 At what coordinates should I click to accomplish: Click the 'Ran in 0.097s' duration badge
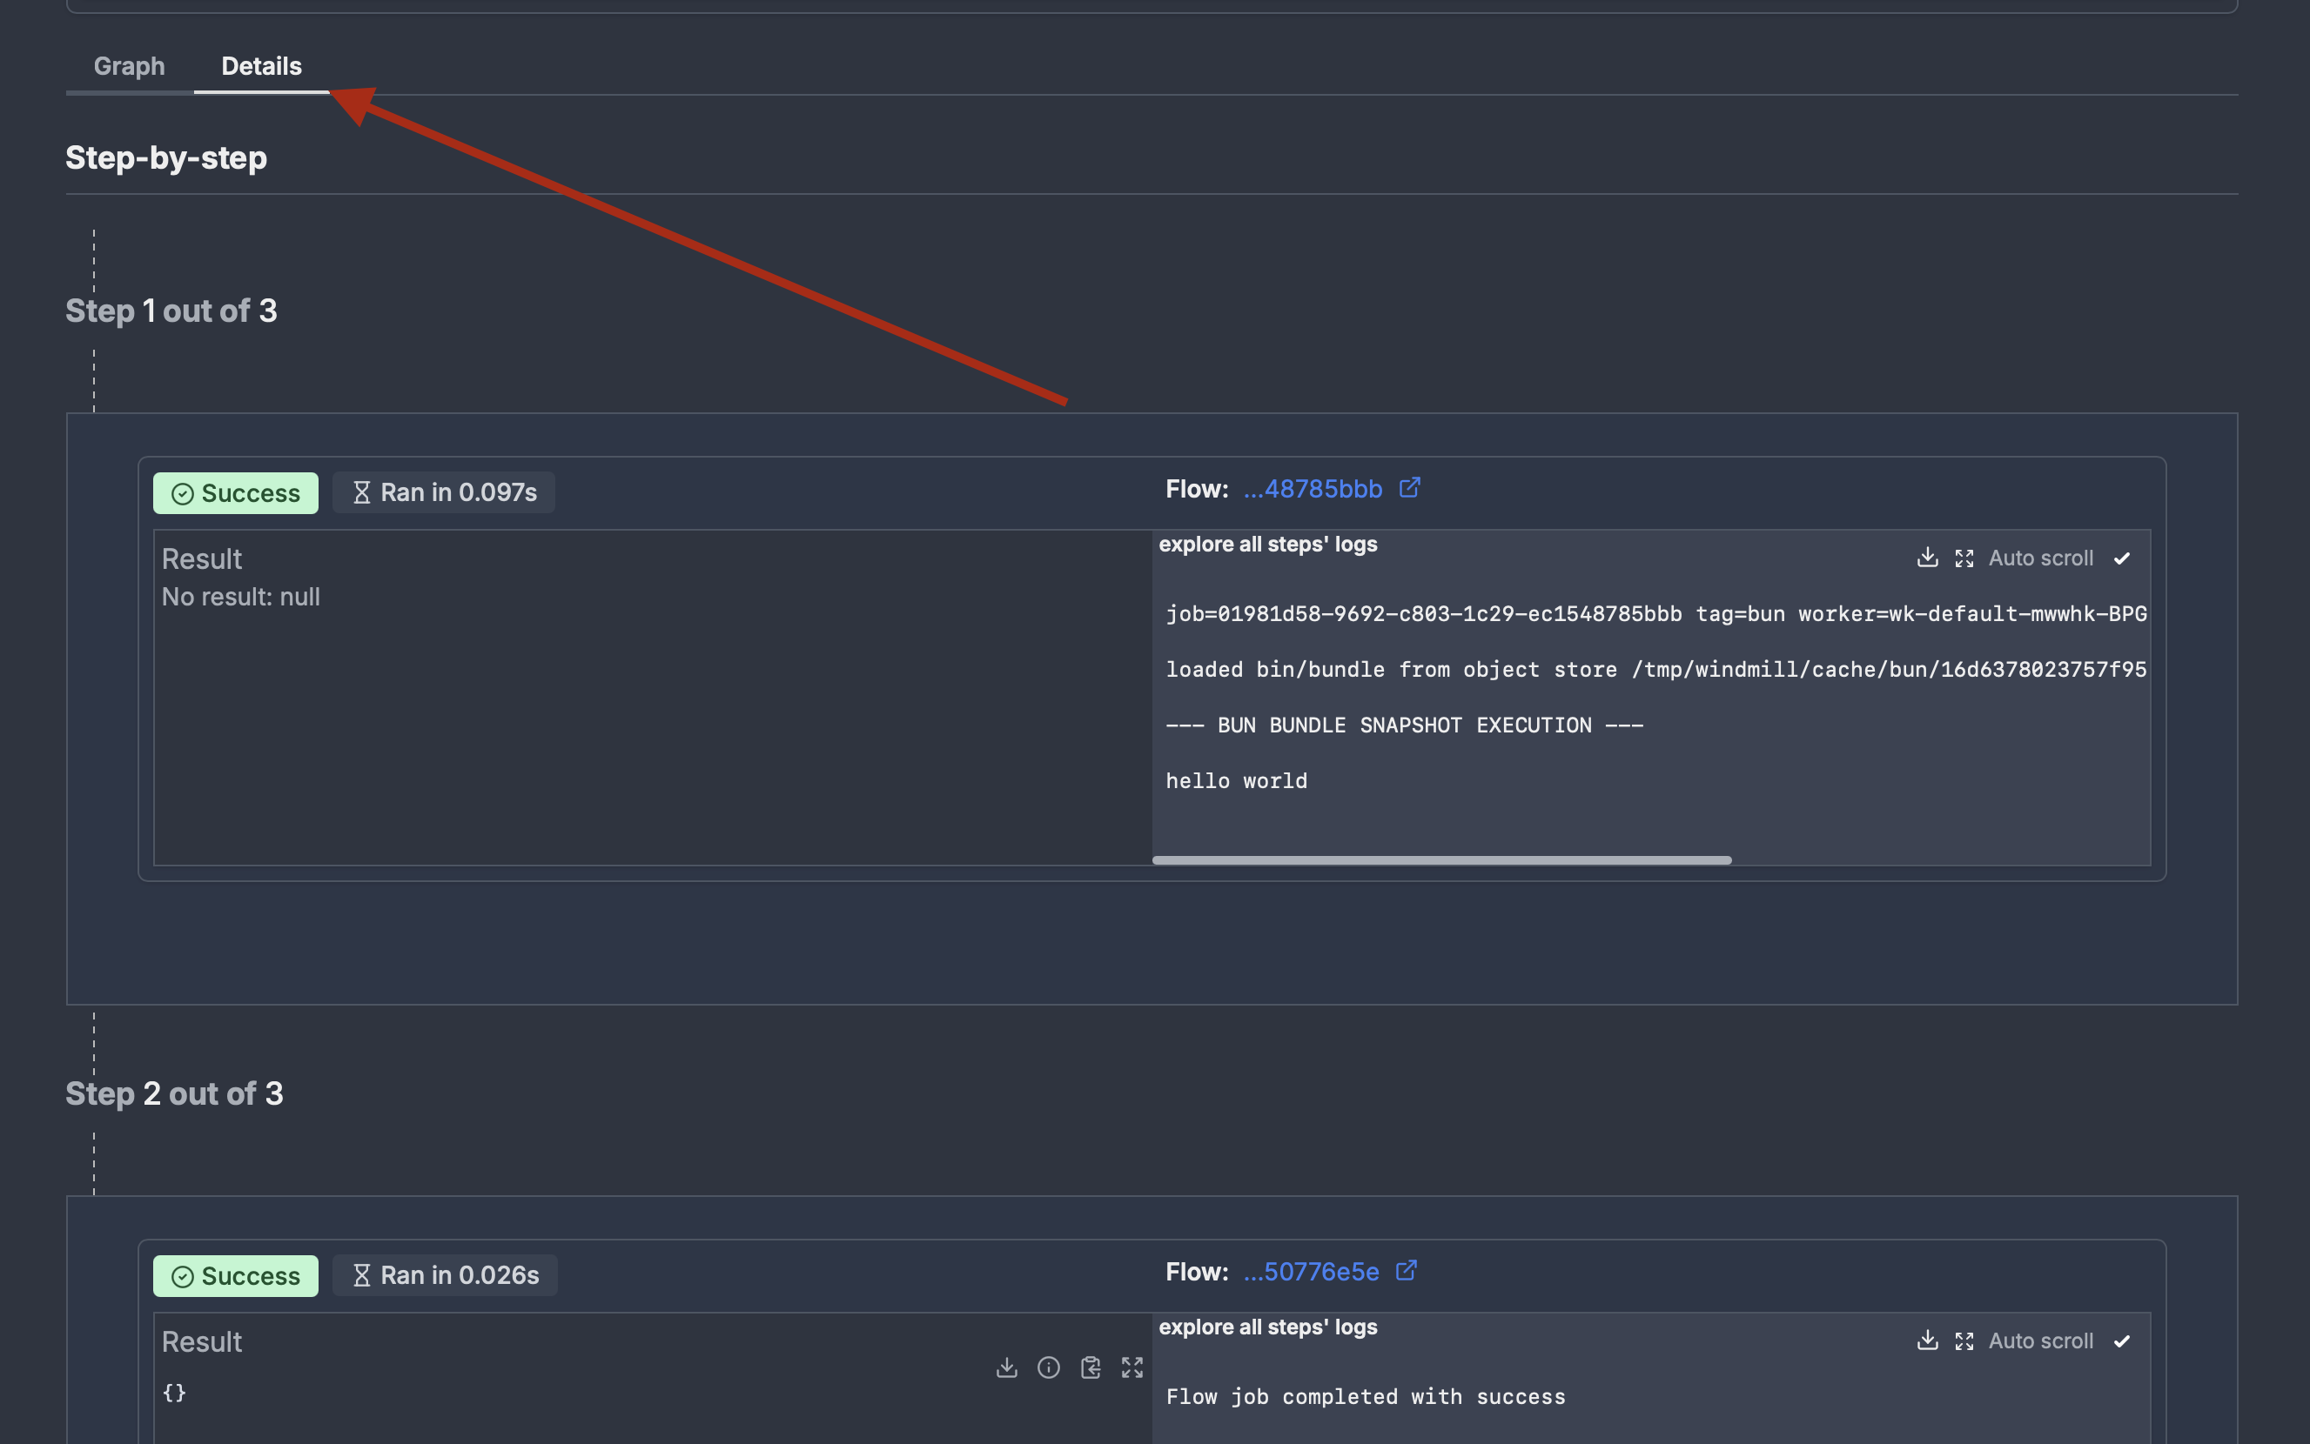point(444,493)
